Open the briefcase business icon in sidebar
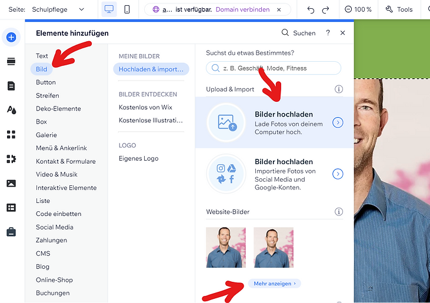 11,232
